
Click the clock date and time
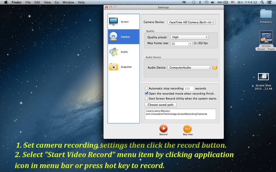[x=247, y=2]
